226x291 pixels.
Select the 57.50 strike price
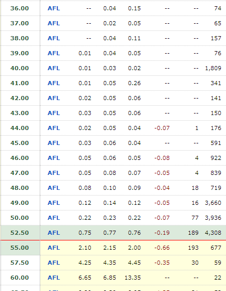click(x=20, y=263)
